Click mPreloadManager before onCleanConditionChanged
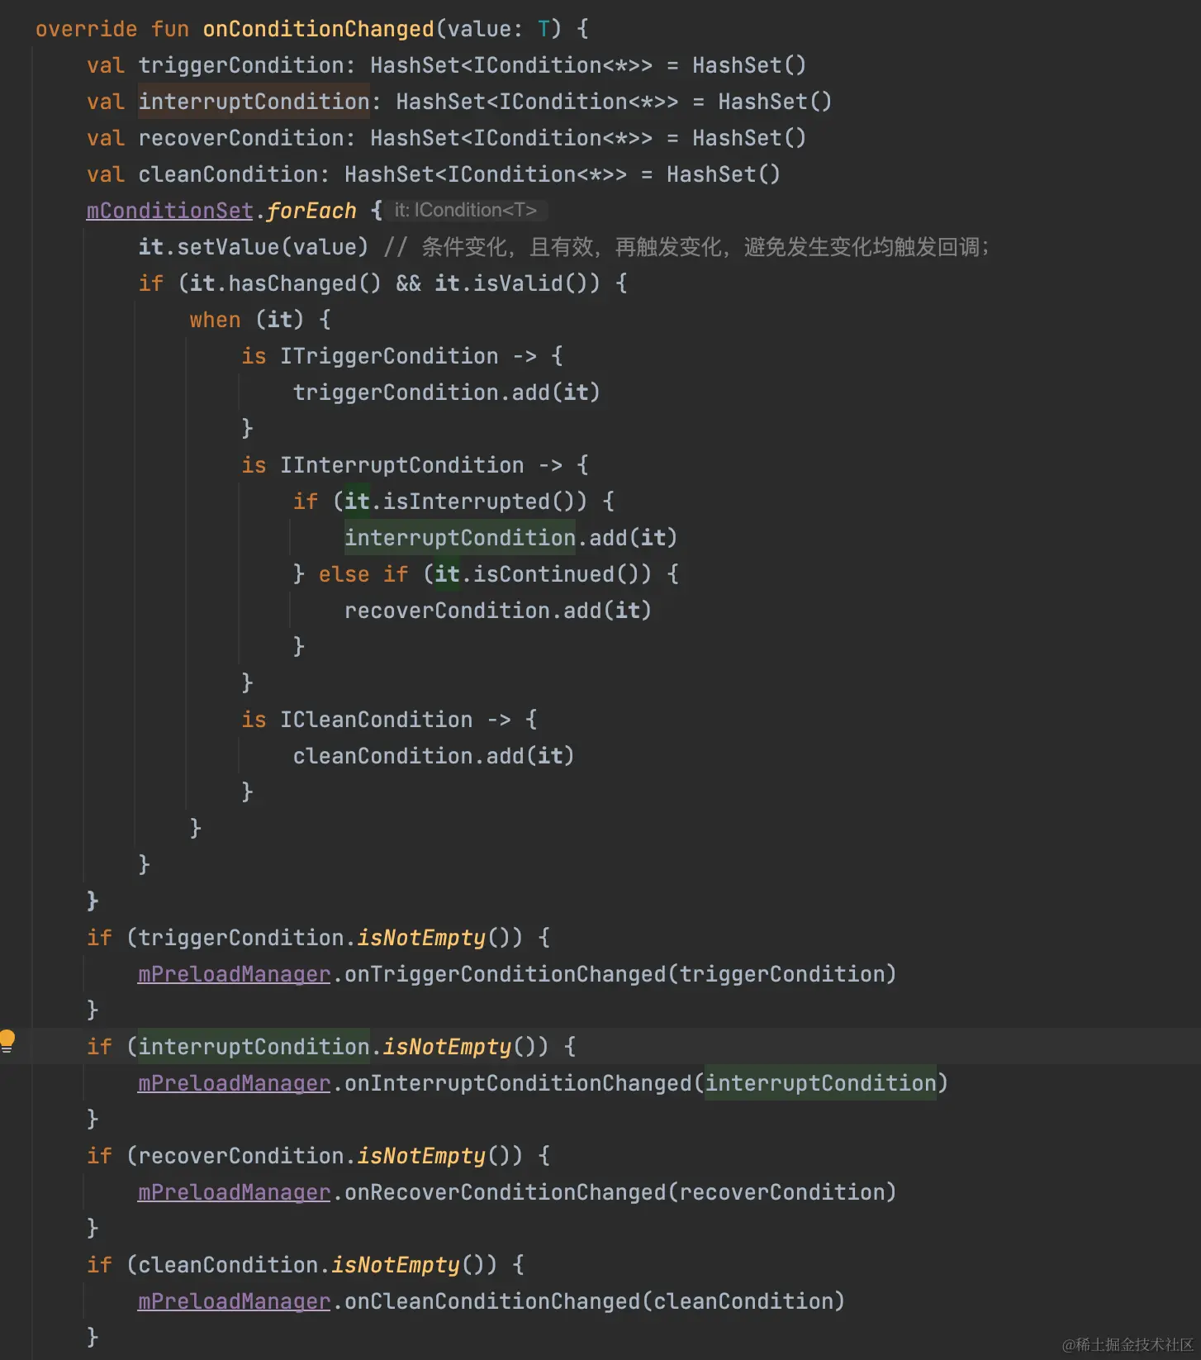The image size is (1201, 1360). pyautogui.click(x=235, y=1301)
